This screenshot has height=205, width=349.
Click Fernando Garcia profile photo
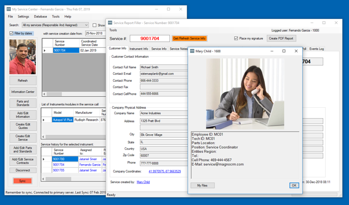coord(22,57)
